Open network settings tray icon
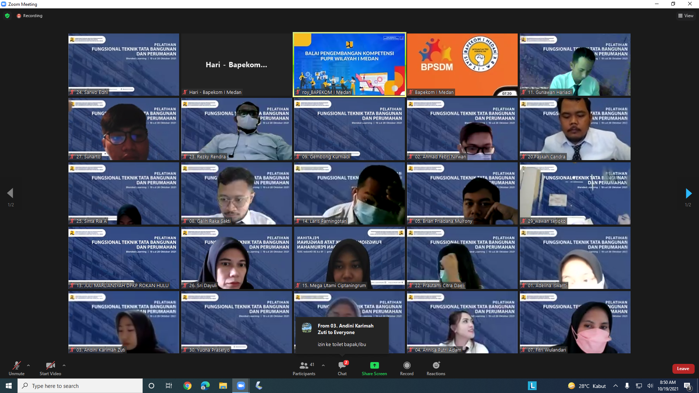Image resolution: width=699 pixels, height=393 pixels. coord(639,386)
